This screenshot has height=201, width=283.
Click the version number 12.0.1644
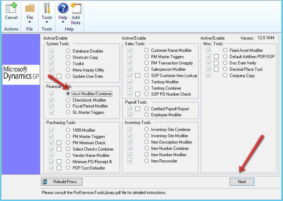pos(266,38)
